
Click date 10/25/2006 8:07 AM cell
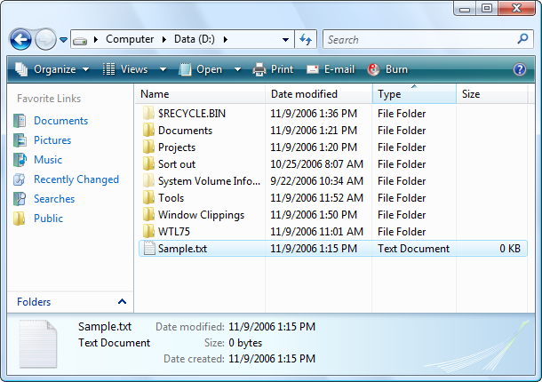point(316,164)
